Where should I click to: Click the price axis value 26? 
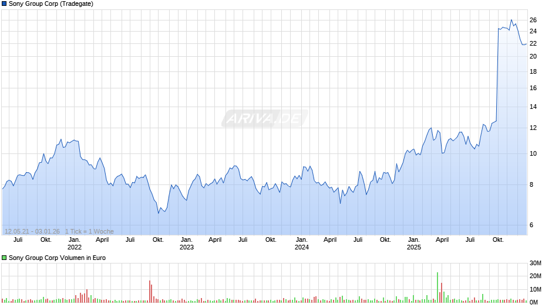pos(533,20)
